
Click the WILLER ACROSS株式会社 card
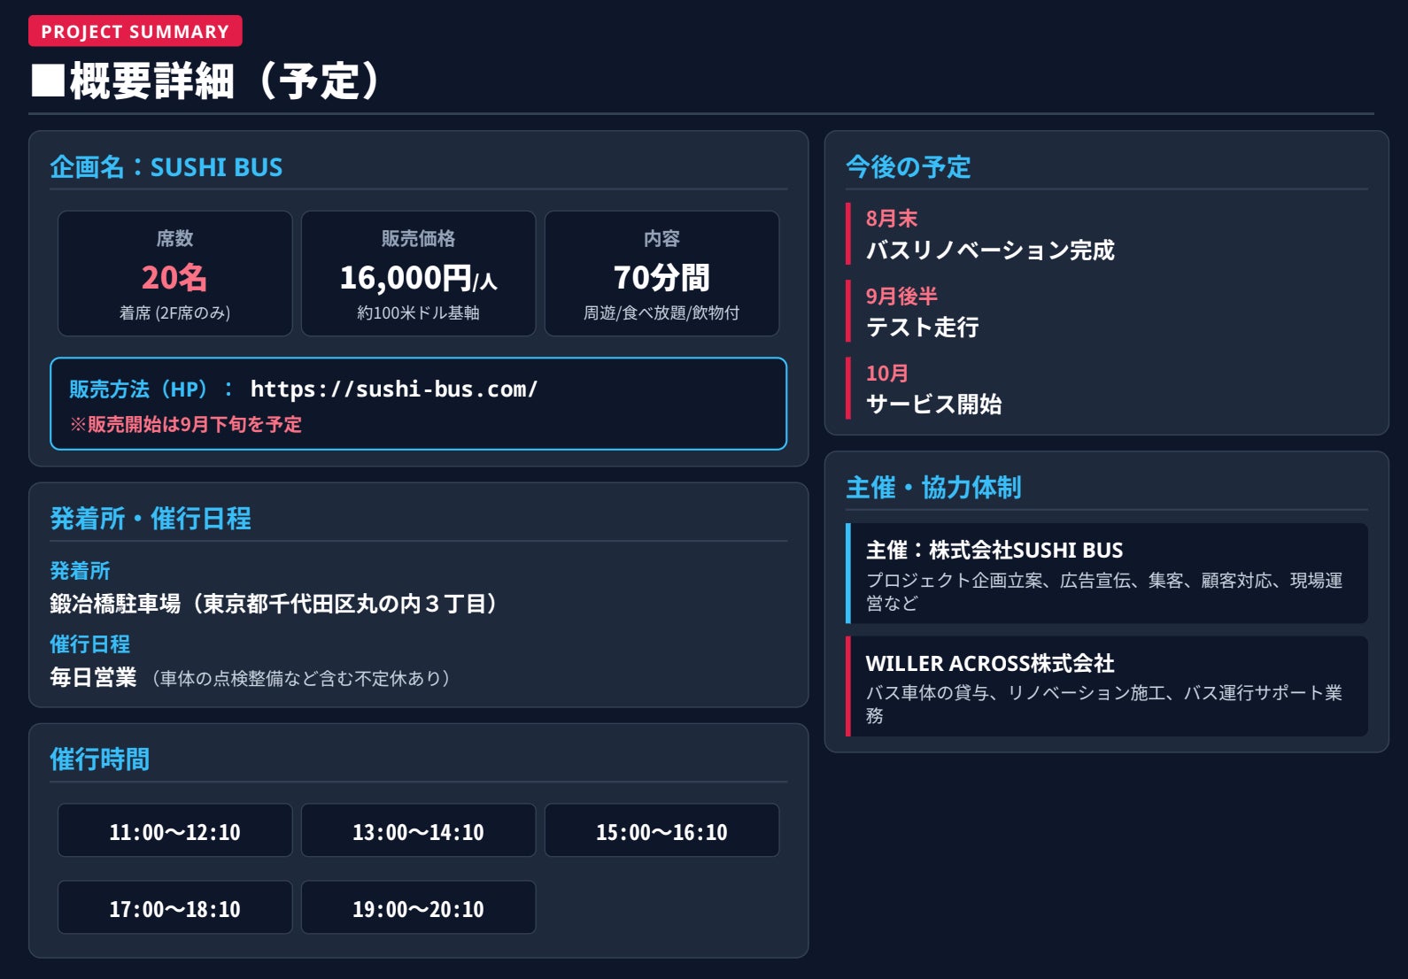point(1107,686)
